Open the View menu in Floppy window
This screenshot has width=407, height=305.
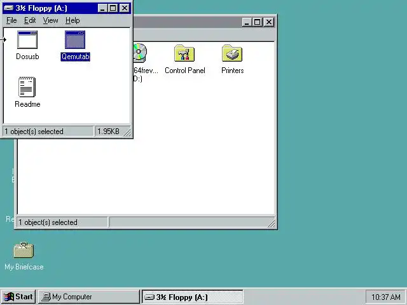pyautogui.click(x=50, y=20)
